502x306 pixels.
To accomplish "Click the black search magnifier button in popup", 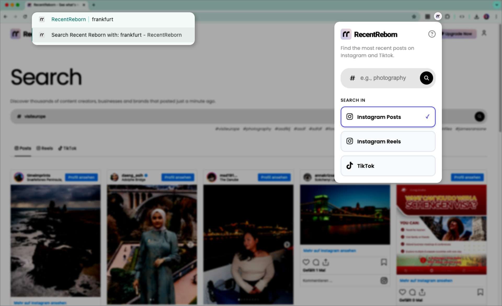I will coord(426,78).
